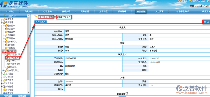Open the 人力资源 menu
210x97 pixels.
tap(159, 12)
